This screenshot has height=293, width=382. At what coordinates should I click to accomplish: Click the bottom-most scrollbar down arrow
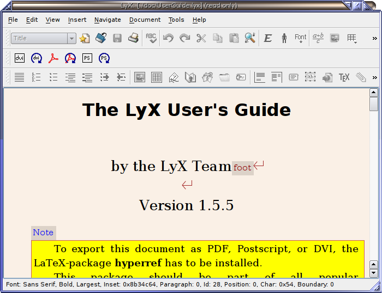coord(373,273)
